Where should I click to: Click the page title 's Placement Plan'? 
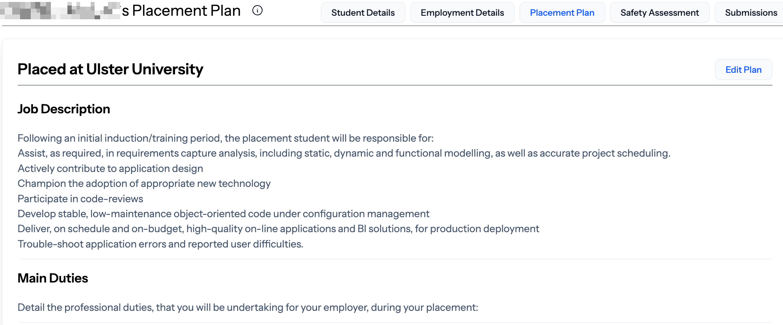click(x=181, y=11)
